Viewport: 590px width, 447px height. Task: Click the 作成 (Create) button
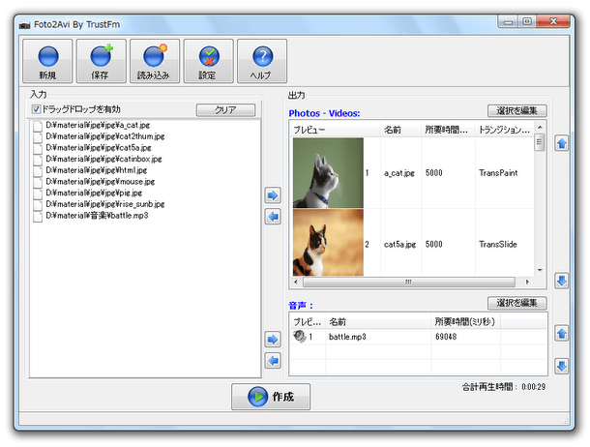271,397
